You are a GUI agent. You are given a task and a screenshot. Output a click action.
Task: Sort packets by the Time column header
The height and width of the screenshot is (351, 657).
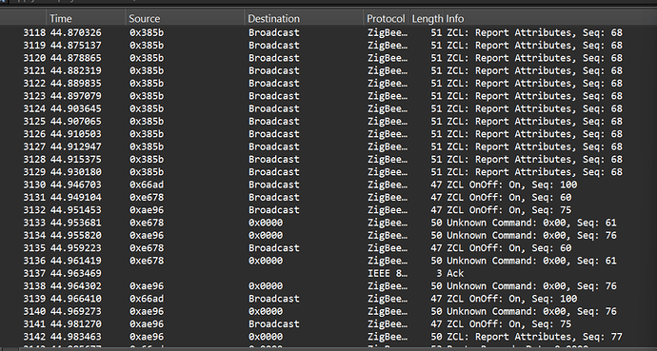[x=86, y=18]
